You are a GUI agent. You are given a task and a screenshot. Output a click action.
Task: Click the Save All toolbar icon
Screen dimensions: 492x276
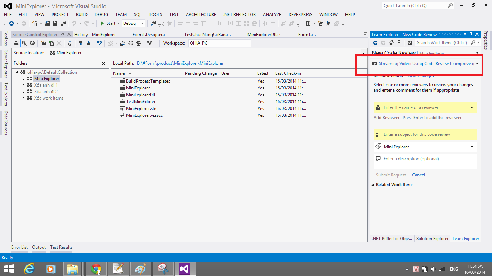63,23
